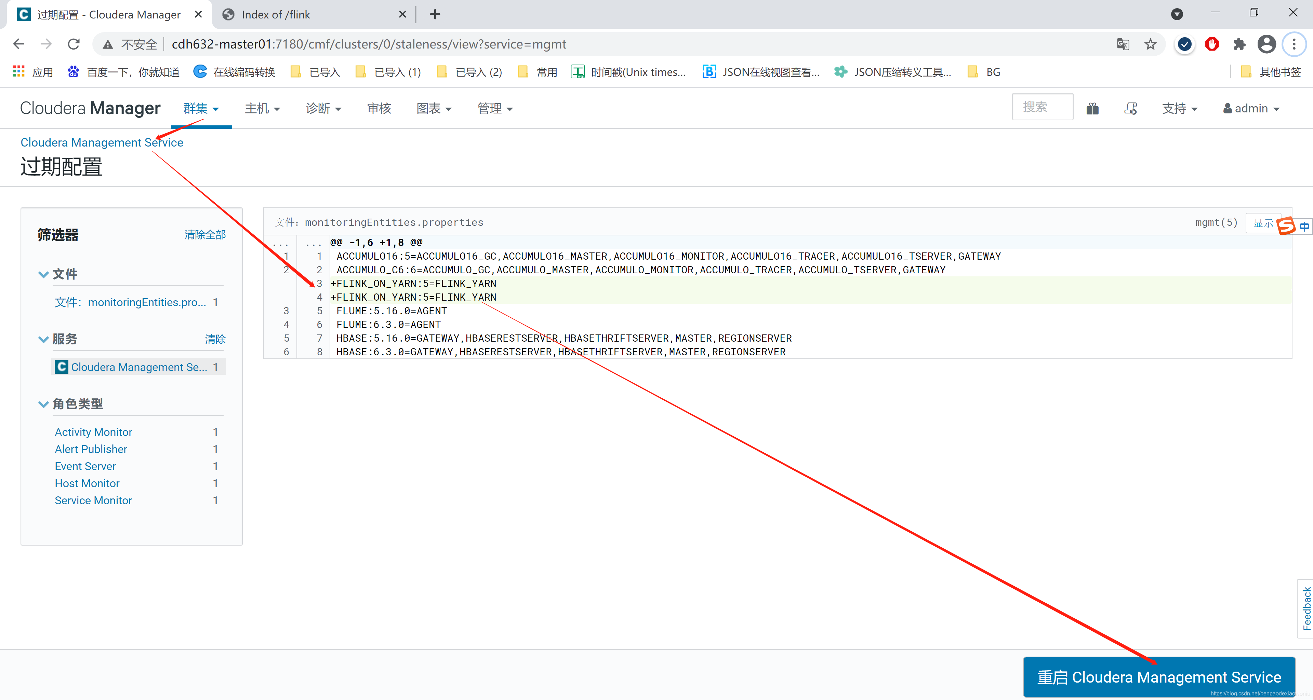
Task: Open the BG bookmark folder
Action: [984, 72]
